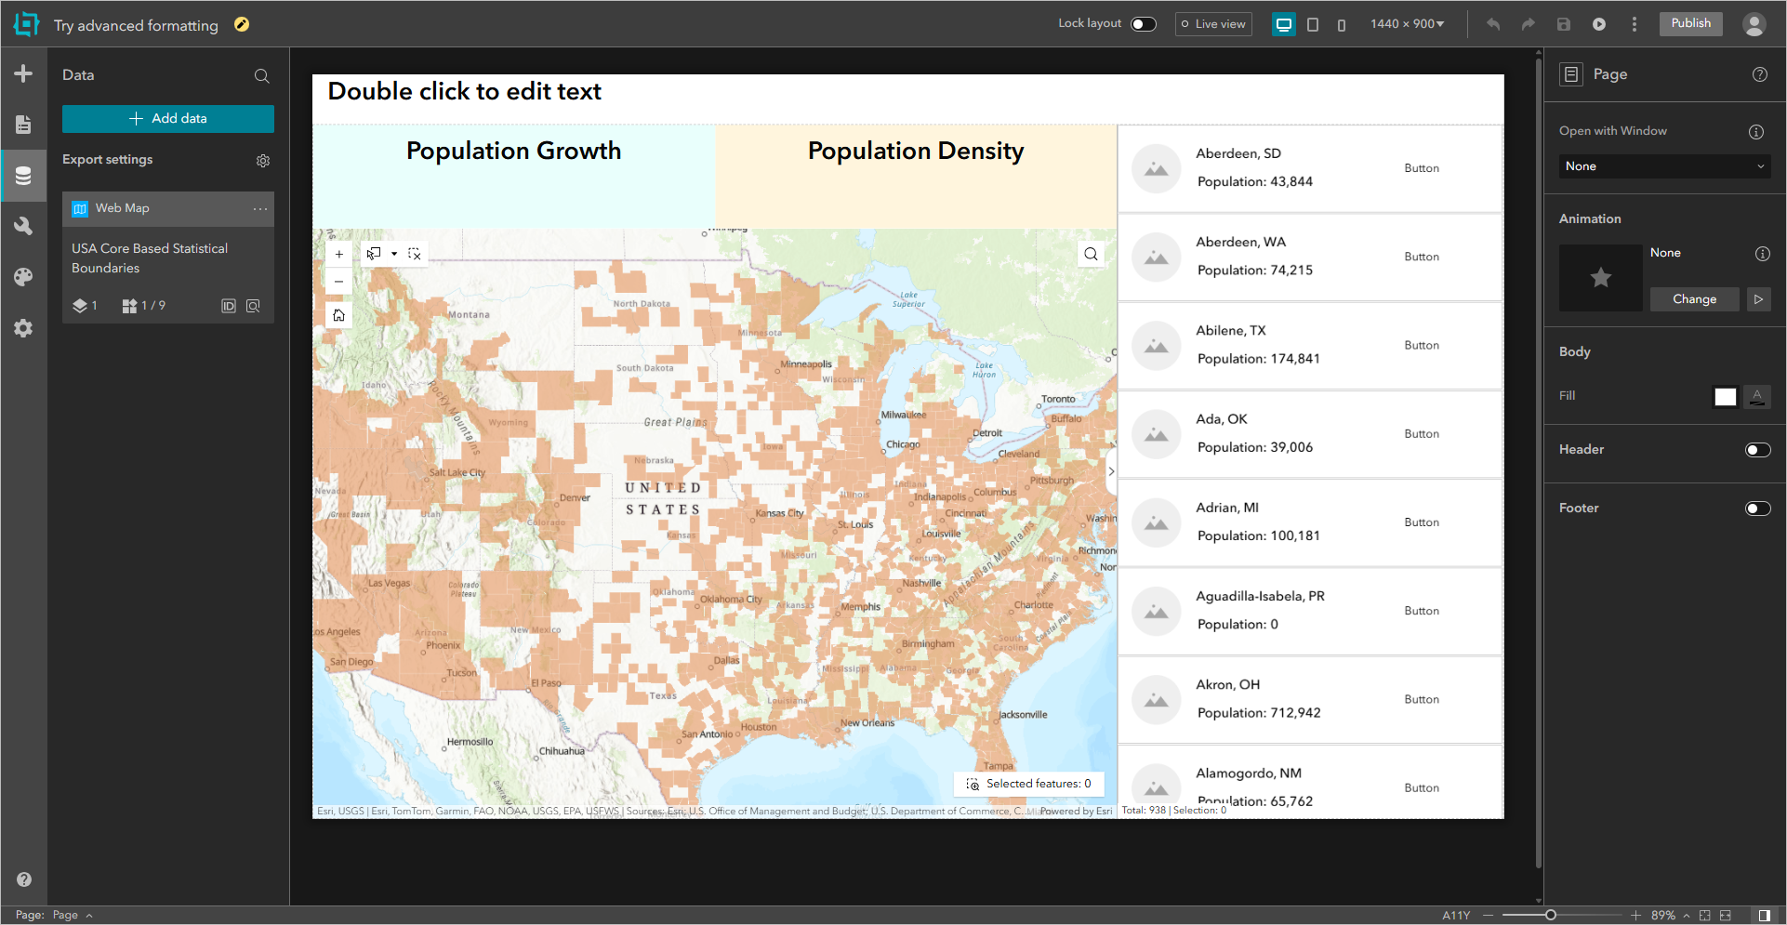This screenshot has width=1787, height=925.
Task: Switch to tablet device view
Action: 1313,24
